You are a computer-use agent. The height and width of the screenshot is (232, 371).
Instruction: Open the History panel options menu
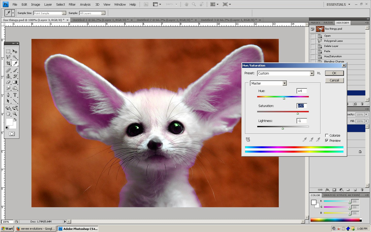[x=367, y=23]
